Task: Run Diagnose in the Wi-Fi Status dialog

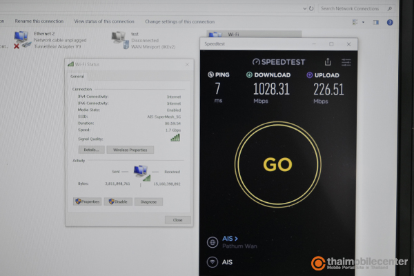Action: click(148, 201)
